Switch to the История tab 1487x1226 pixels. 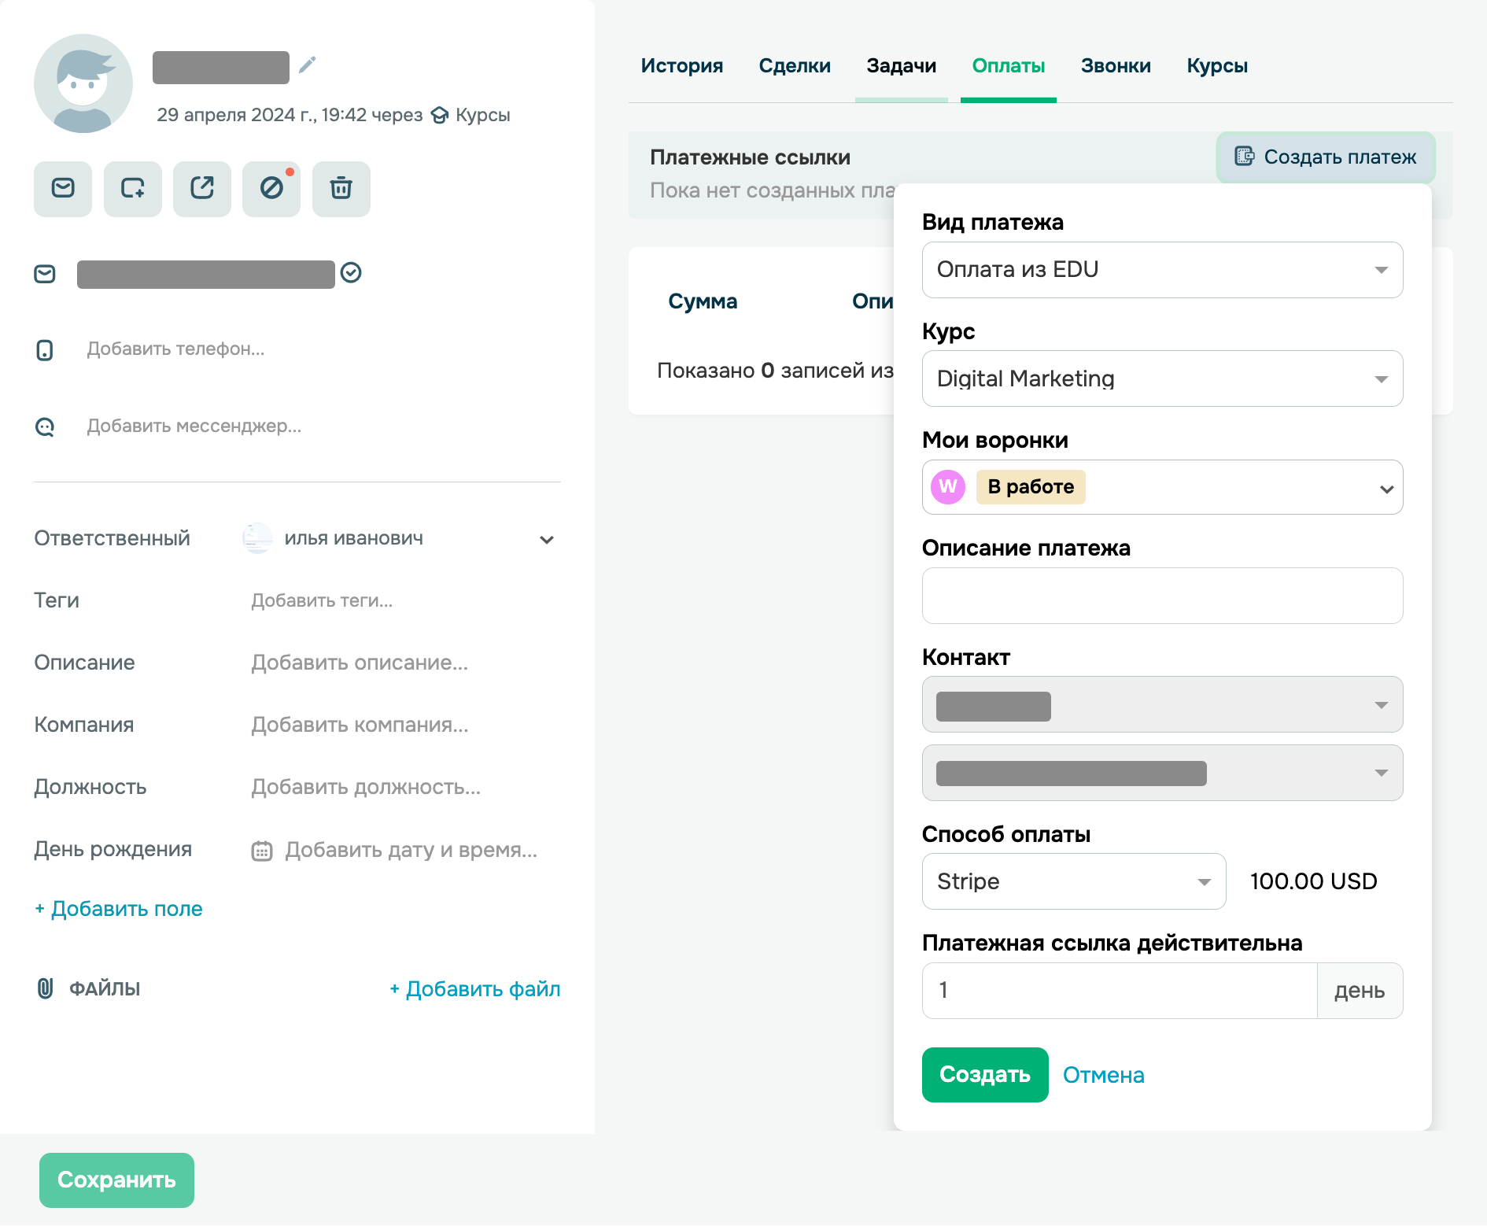point(681,66)
